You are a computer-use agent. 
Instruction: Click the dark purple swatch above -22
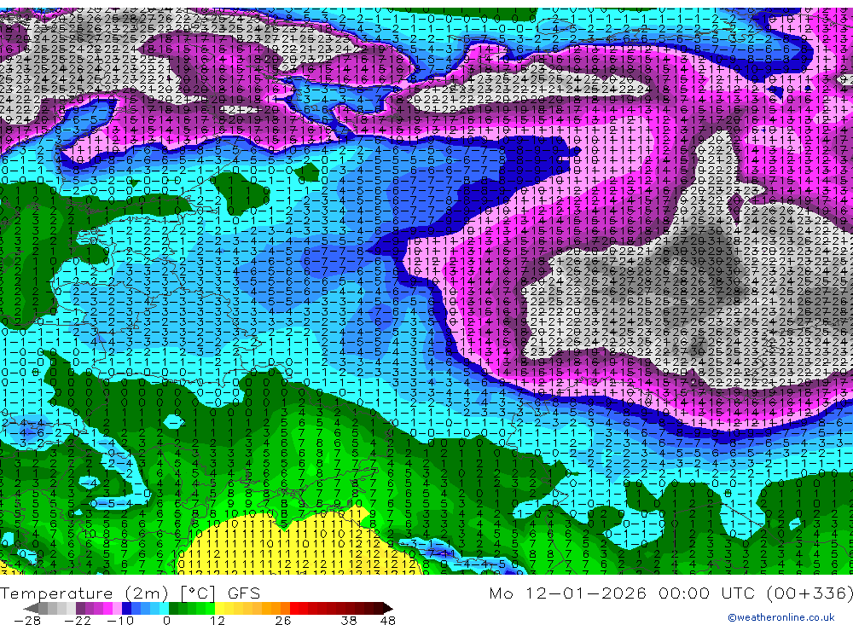point(80,608)
